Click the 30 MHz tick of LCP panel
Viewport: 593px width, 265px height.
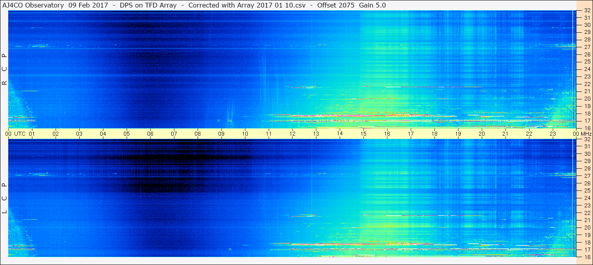coord(587,154)
